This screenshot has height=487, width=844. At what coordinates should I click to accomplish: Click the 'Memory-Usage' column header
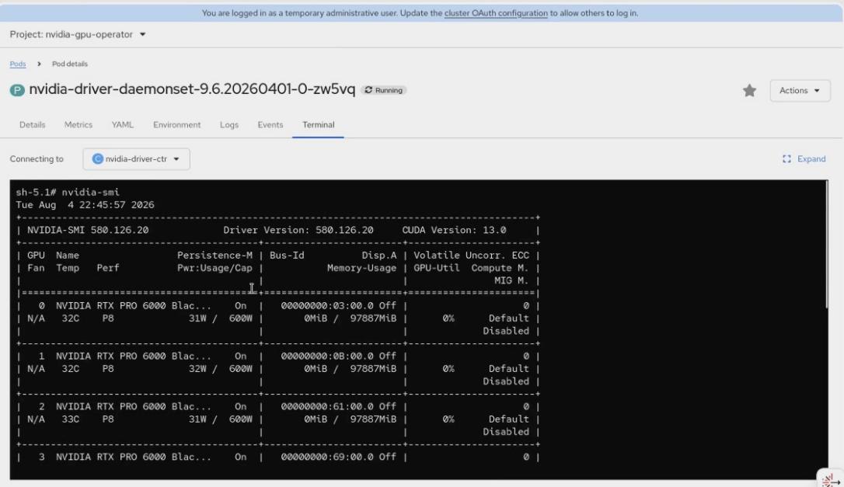pos(361,268)
